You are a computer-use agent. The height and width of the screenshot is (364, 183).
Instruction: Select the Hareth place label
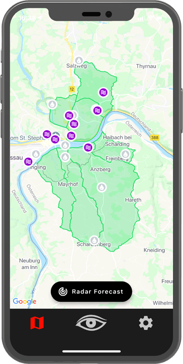133,200
